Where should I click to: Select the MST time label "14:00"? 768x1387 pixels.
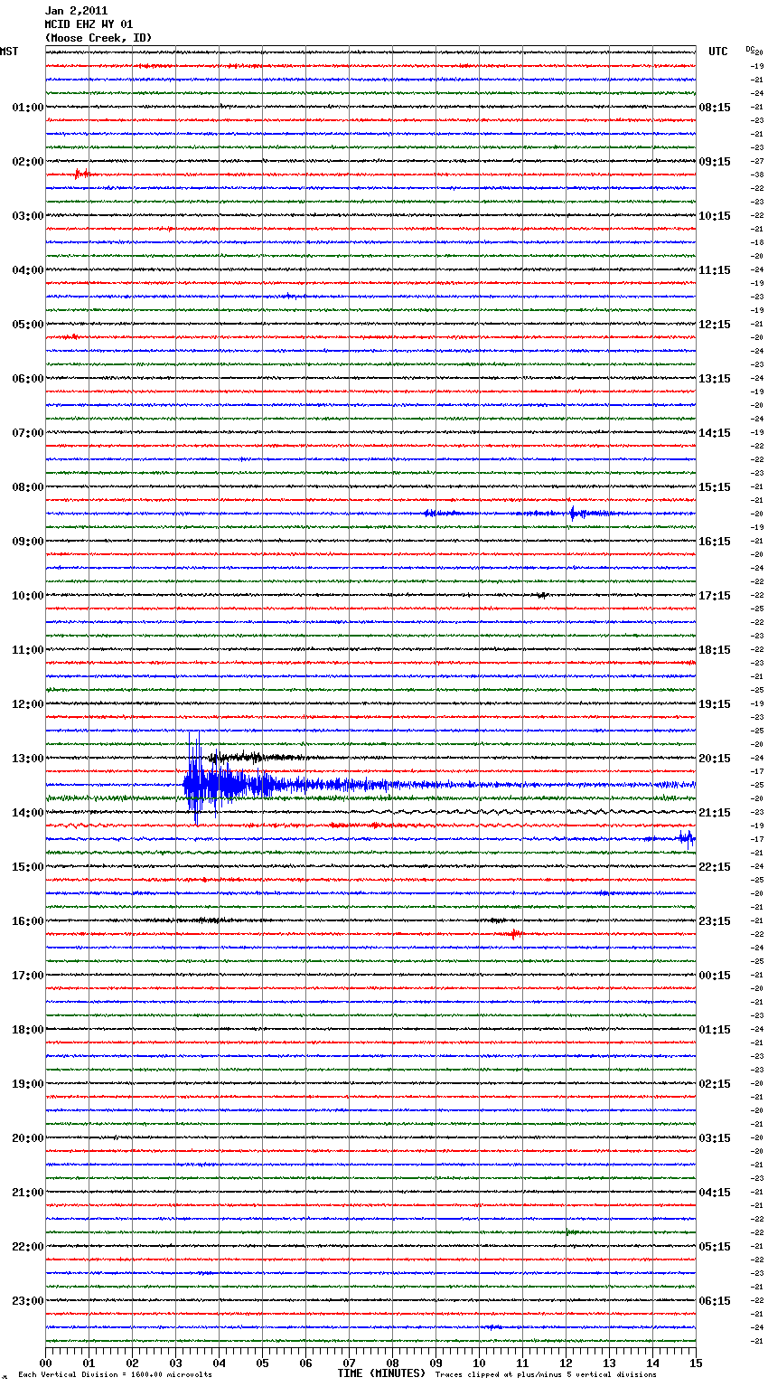point(27,813)
